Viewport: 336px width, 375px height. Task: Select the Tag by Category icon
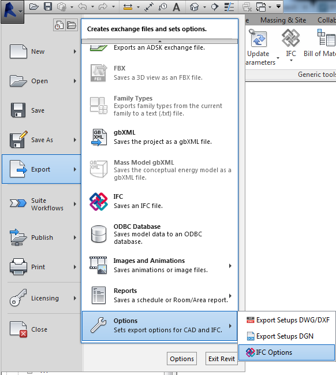(x=162, y=7)
